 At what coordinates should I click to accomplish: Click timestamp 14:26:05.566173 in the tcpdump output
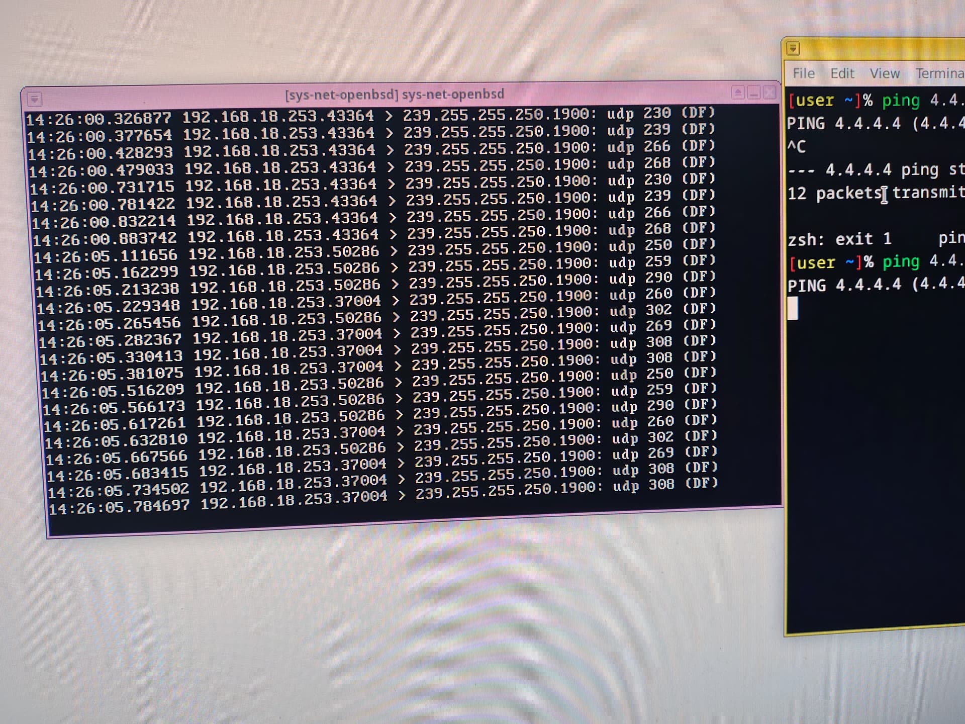point(115,408)
